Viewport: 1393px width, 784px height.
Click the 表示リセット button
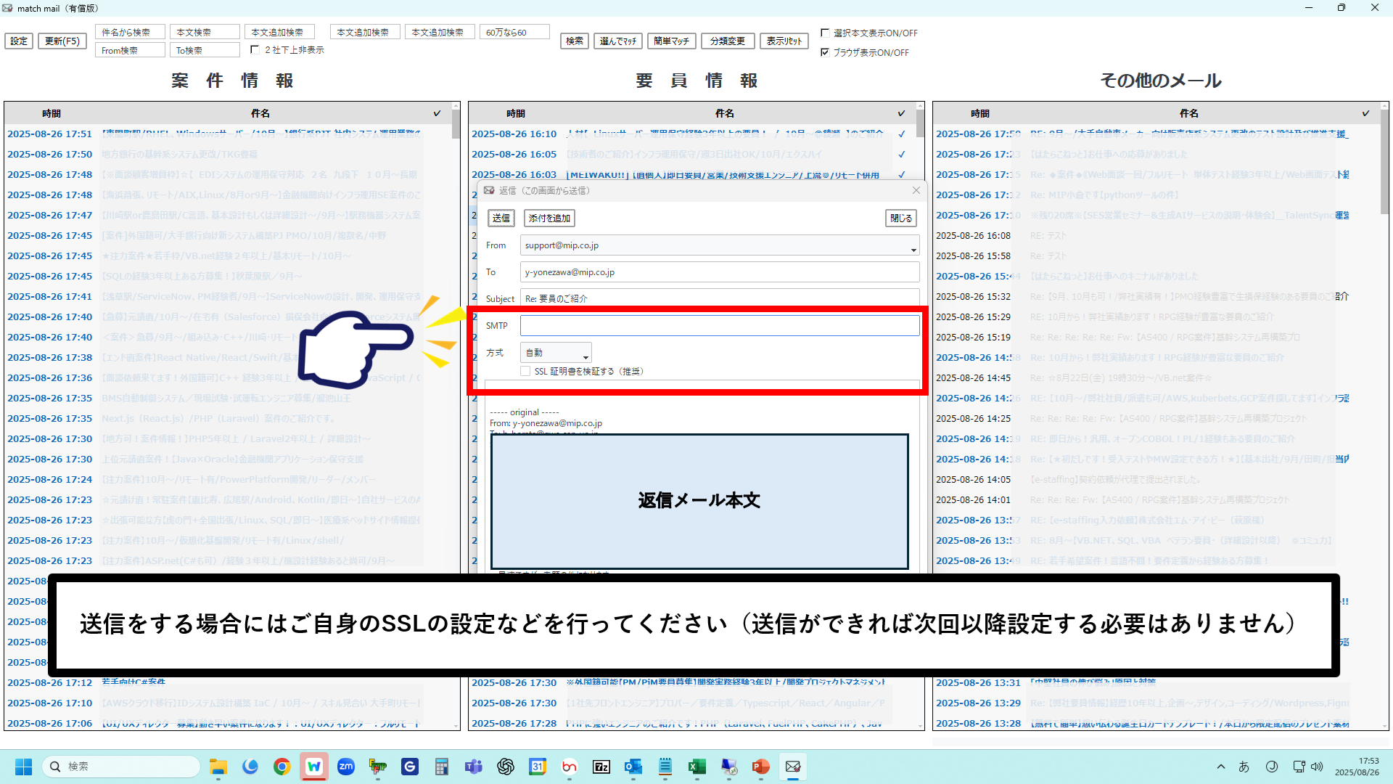pyautogui.click(x=784, y=41)
